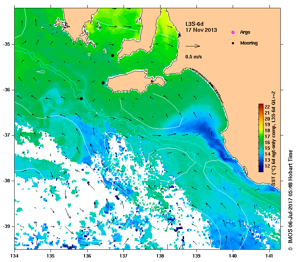
Task: Click the '0.5 m/s' scale text
Action: point(193,57)
